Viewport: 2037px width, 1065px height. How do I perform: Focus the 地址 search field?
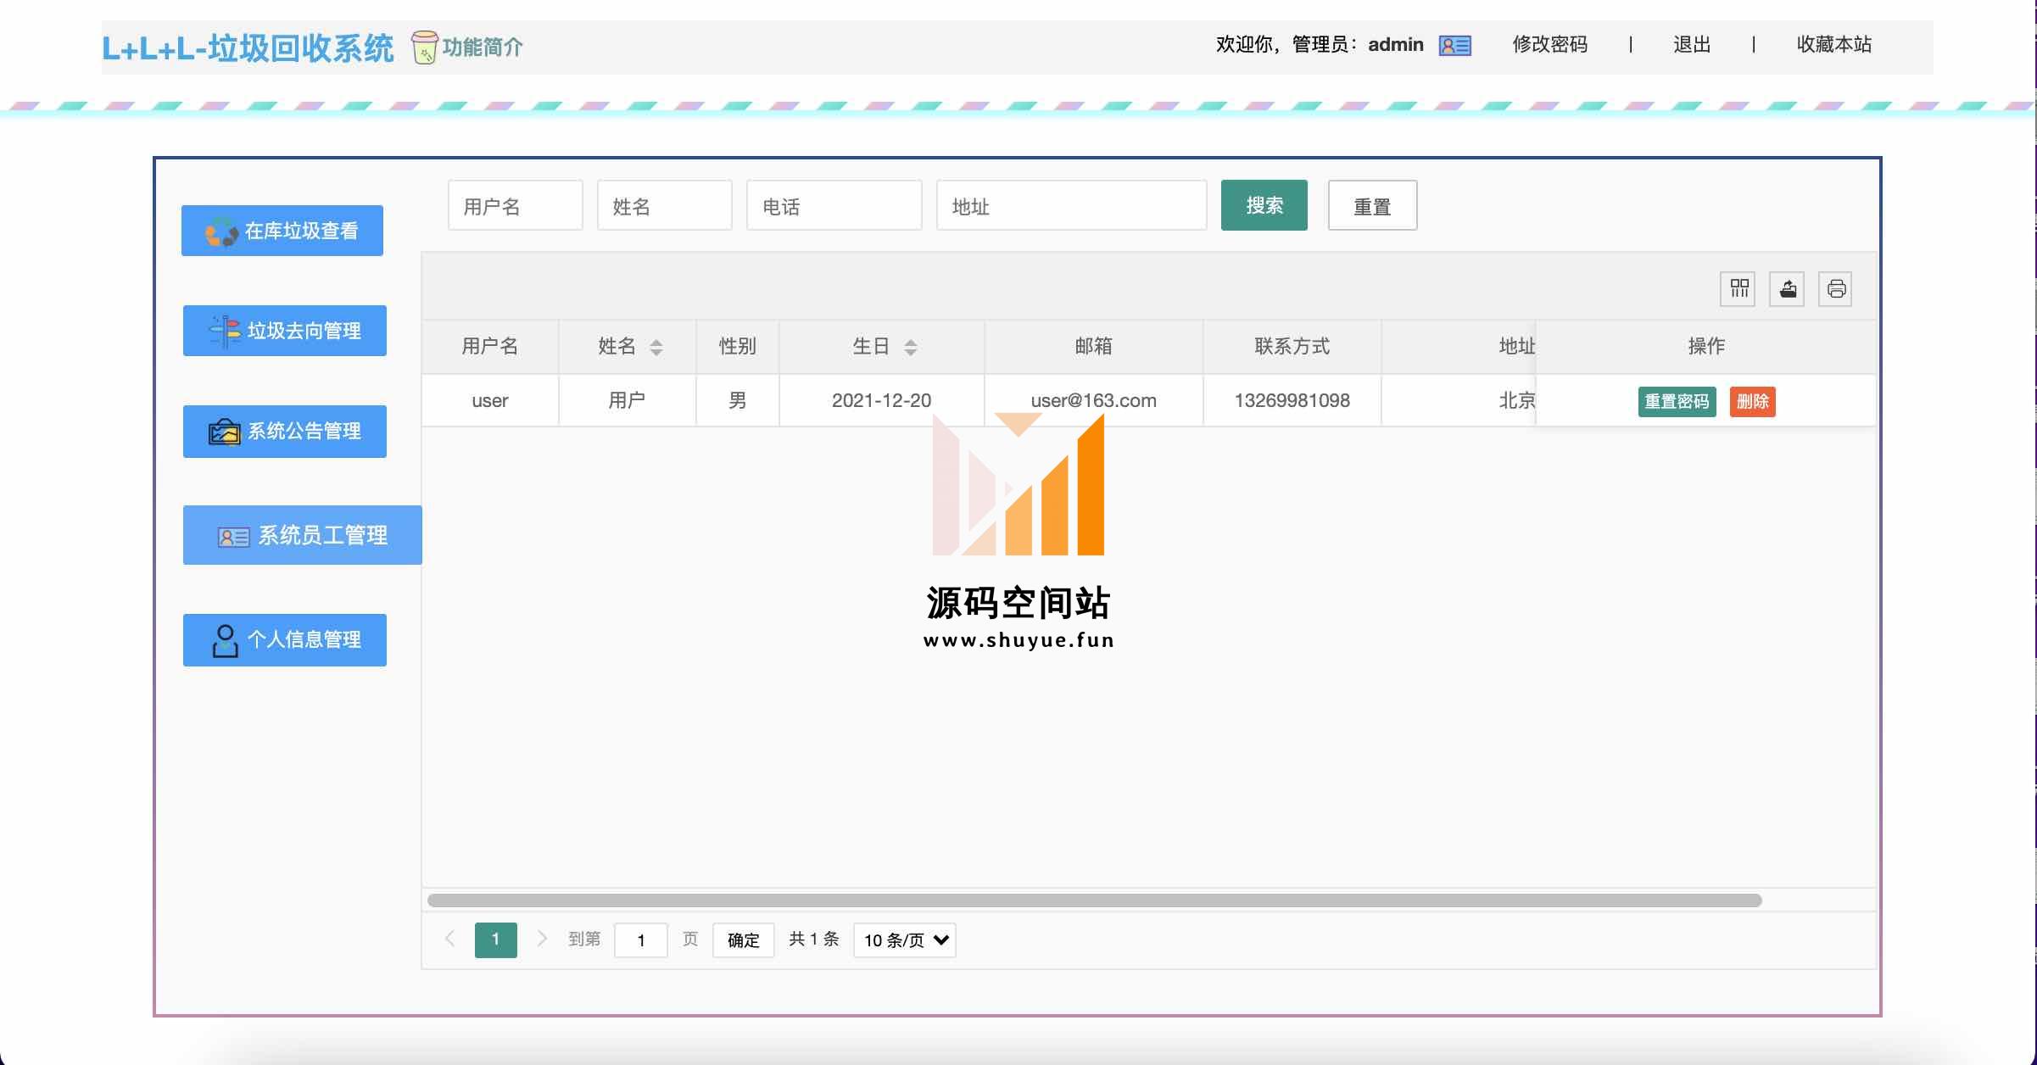coord(1072,205)
